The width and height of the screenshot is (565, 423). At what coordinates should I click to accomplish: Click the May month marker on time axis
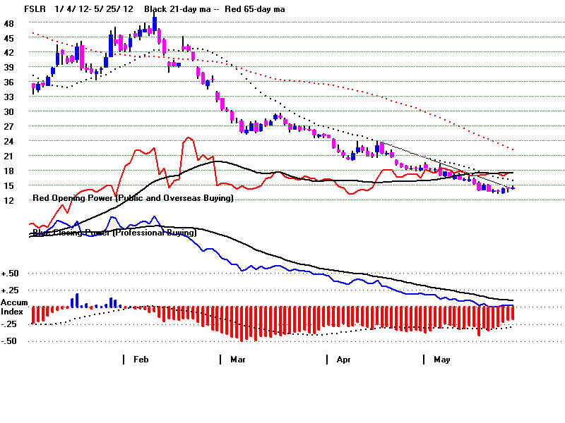pyautogui.click(x=441, y=360)
